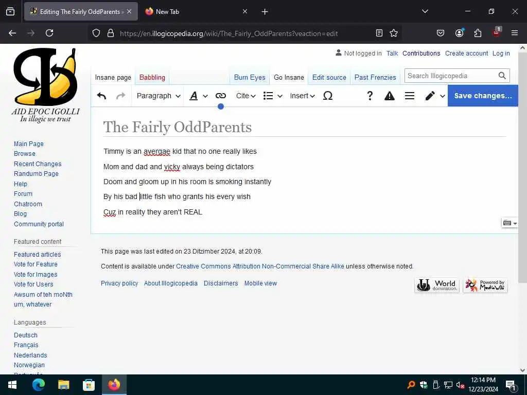
Task: Switch to Mobile view link
Action: pyautogui.click(x=260, y=283)
